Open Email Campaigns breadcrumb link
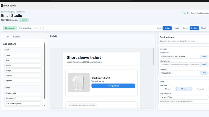Screen dimensions: 209x117 (7, 12)
